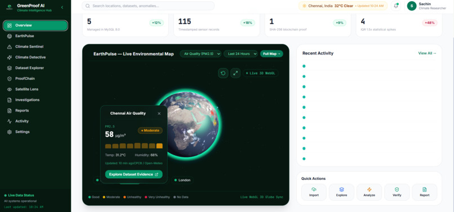The width and height of the screenshot is (454, 212).
Task: Click the Live 3D WebGL badge
Action: click(x=261, y=73)
